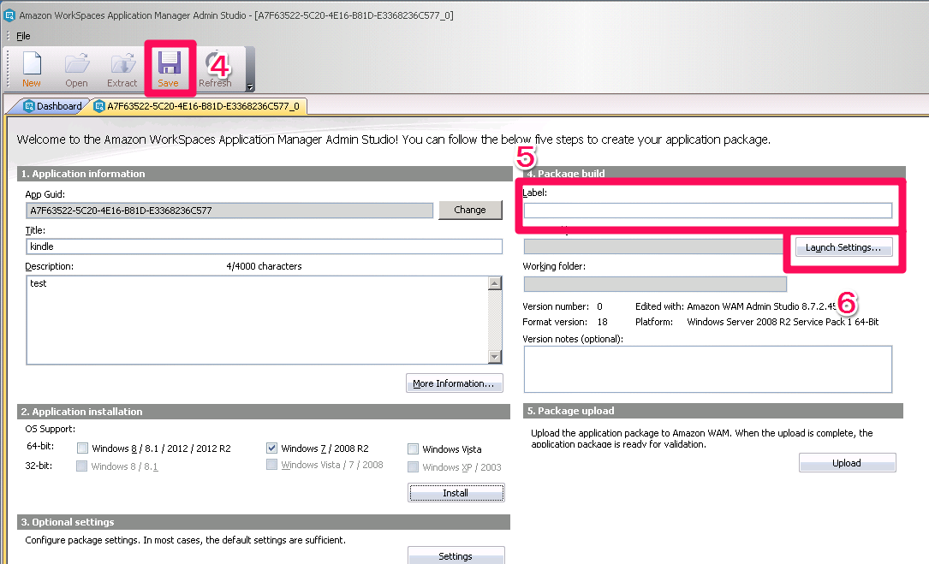Enable 64-bit Windows 8 / 8.1 / 2012 checkbox
Image resolution: width=929 pixels, height=564 pixels.
tap(82, 448)
